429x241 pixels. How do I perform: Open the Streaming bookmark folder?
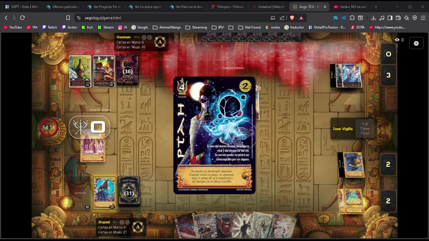pos(196,27)
